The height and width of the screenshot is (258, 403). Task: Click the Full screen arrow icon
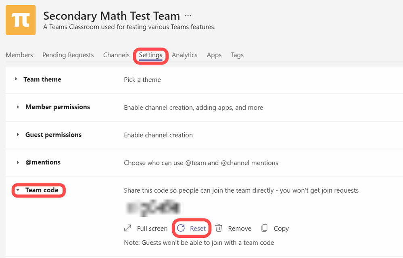[x=128, y=228]
